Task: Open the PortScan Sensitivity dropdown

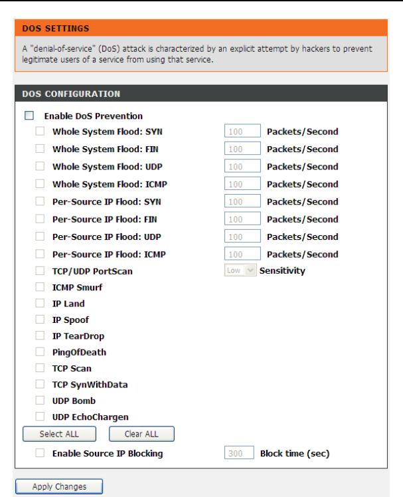Action: pyautogui.click(x=240, y=270)
